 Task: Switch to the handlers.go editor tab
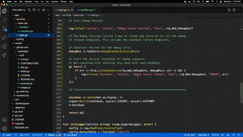pos(87,10)
